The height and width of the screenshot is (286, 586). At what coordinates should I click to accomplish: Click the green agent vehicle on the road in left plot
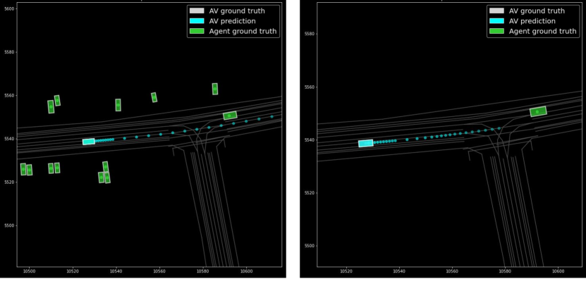(x=230, y=116)
